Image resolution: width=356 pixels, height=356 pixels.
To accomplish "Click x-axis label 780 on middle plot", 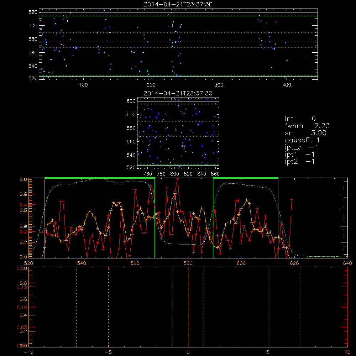I will 161,174.
